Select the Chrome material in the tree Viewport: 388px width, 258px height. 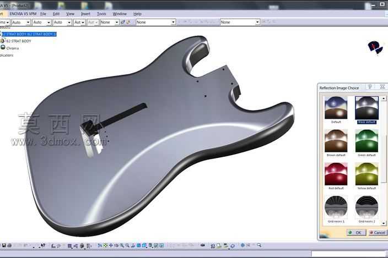(x=12, y=48)
